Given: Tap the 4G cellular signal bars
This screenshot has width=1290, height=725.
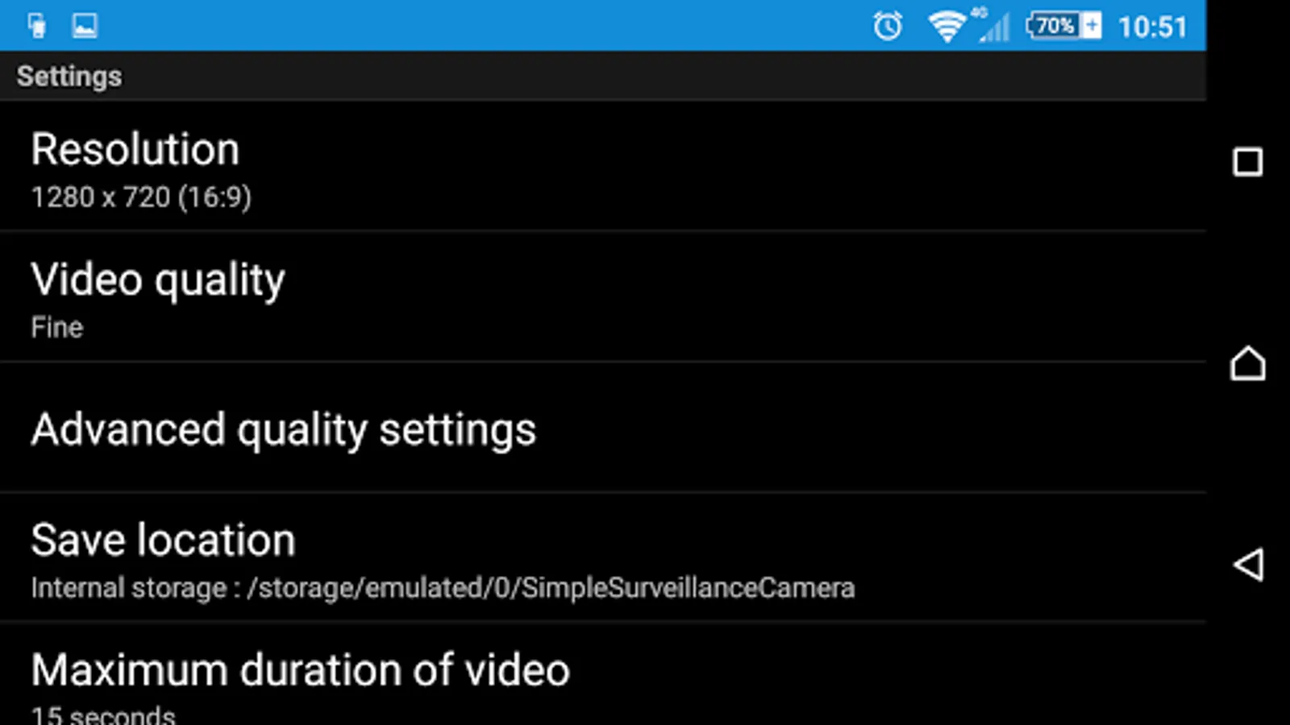Looking at the screenshot, I should pyautogui.click(x=995, y=27).
